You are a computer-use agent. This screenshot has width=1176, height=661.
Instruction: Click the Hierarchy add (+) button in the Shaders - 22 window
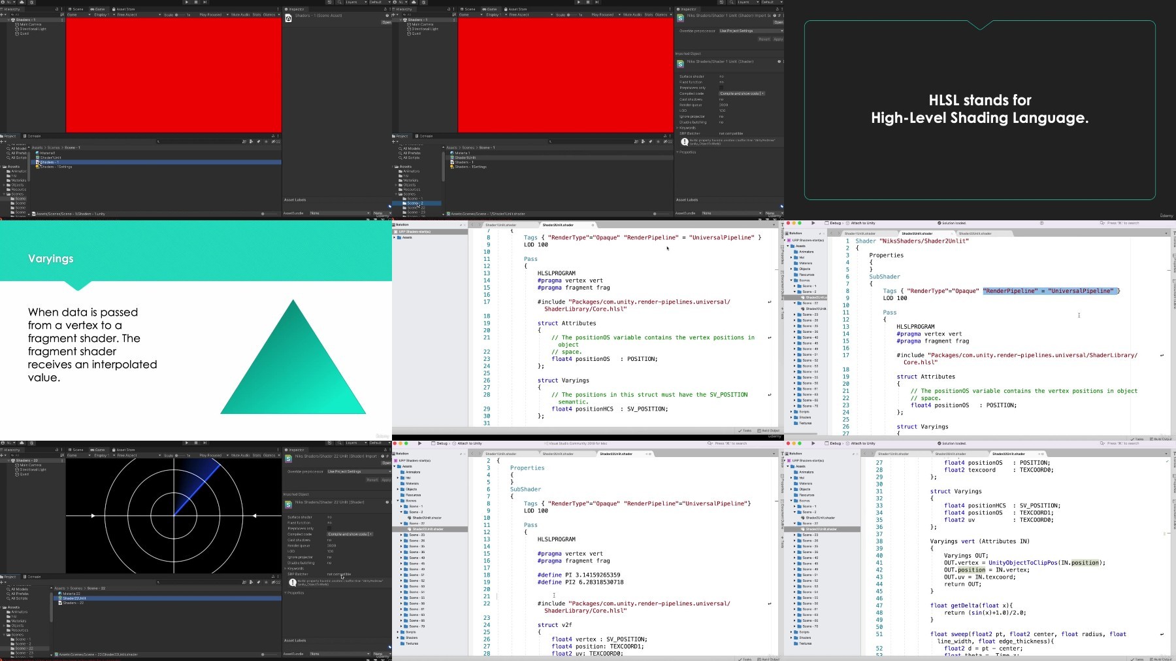tap(3, 455)
